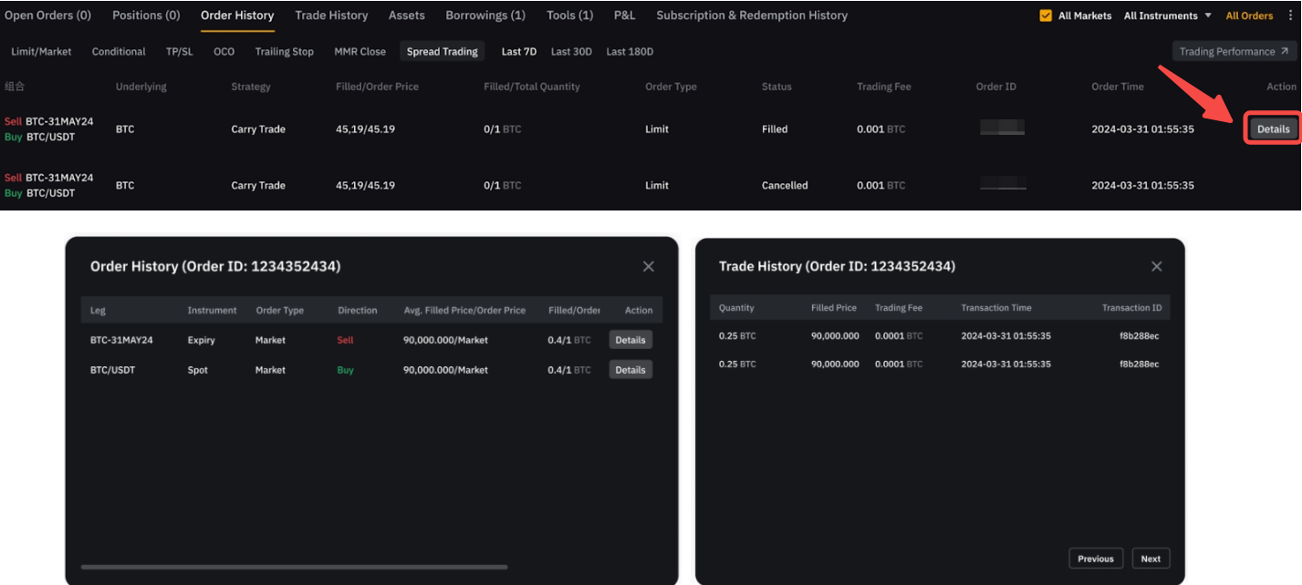The height and width of the screenshot is (585, 1302).
Task: Open the Borrowings (1) tab
Action: click(x=485, y=15)
